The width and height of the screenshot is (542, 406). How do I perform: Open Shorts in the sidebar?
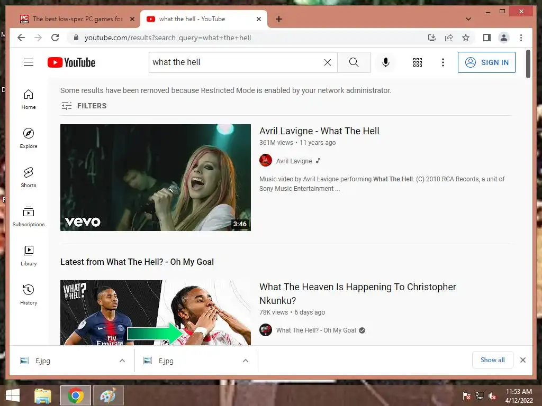point(29,178)
